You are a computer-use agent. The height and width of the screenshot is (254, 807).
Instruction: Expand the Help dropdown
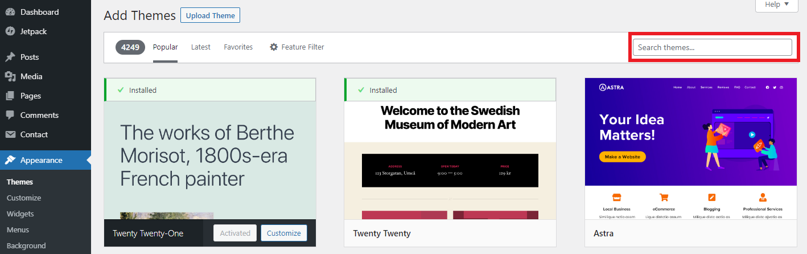pyautogui.click(x=777, y=5)
